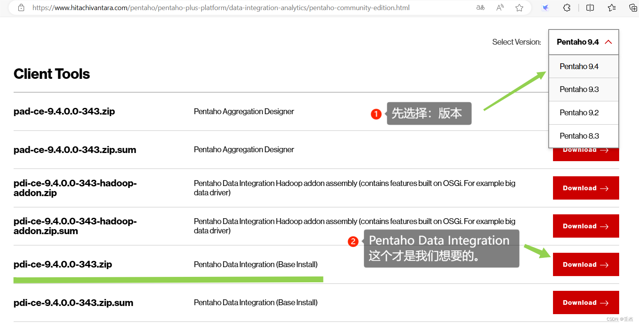Click Pentaho Aggregation Designer text in pad-ce zip row
The image size is (639, 325).
click(244, 111)
